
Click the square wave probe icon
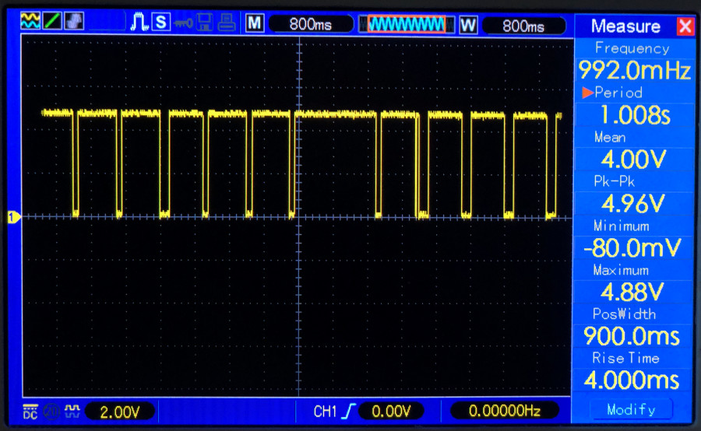click(72, 411)
